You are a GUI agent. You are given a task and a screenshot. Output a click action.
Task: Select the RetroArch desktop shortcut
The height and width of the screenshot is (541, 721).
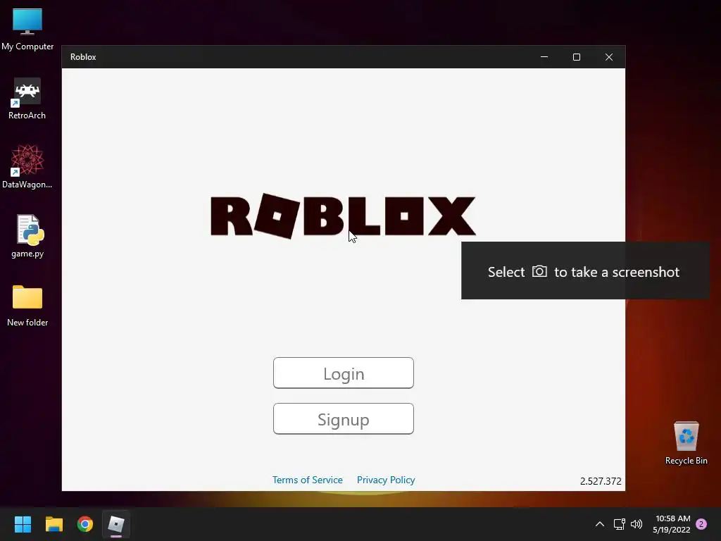coord(27,99)
